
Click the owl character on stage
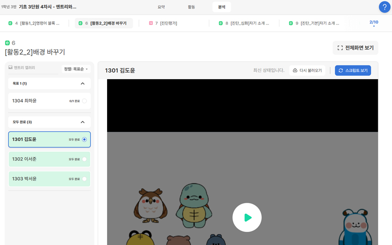150,205
